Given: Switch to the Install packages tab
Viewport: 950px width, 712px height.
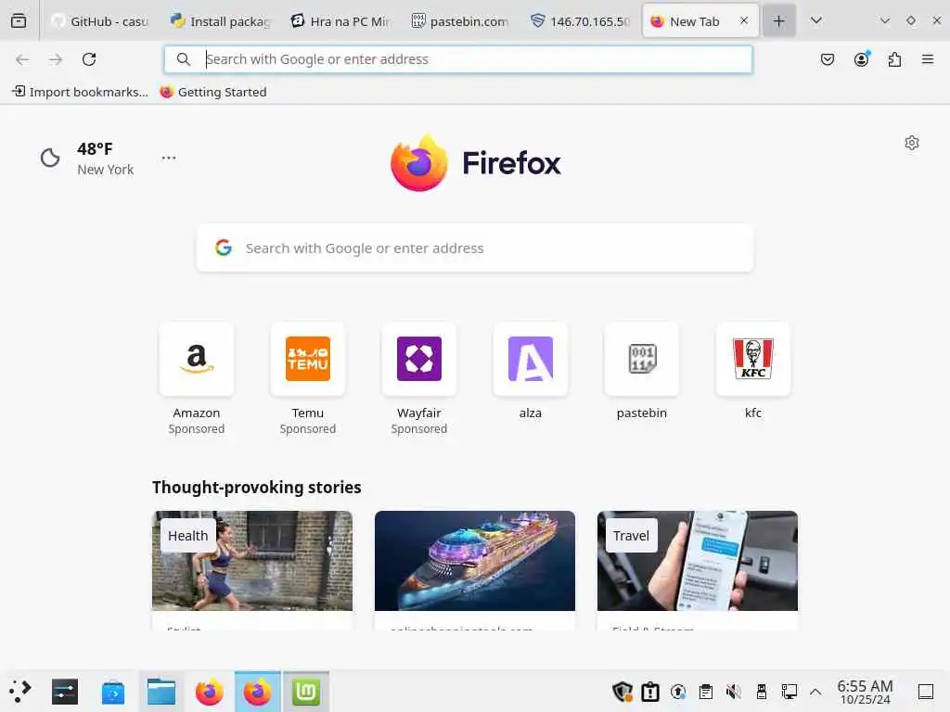Looking at the screenshot, I should (221, 21).
